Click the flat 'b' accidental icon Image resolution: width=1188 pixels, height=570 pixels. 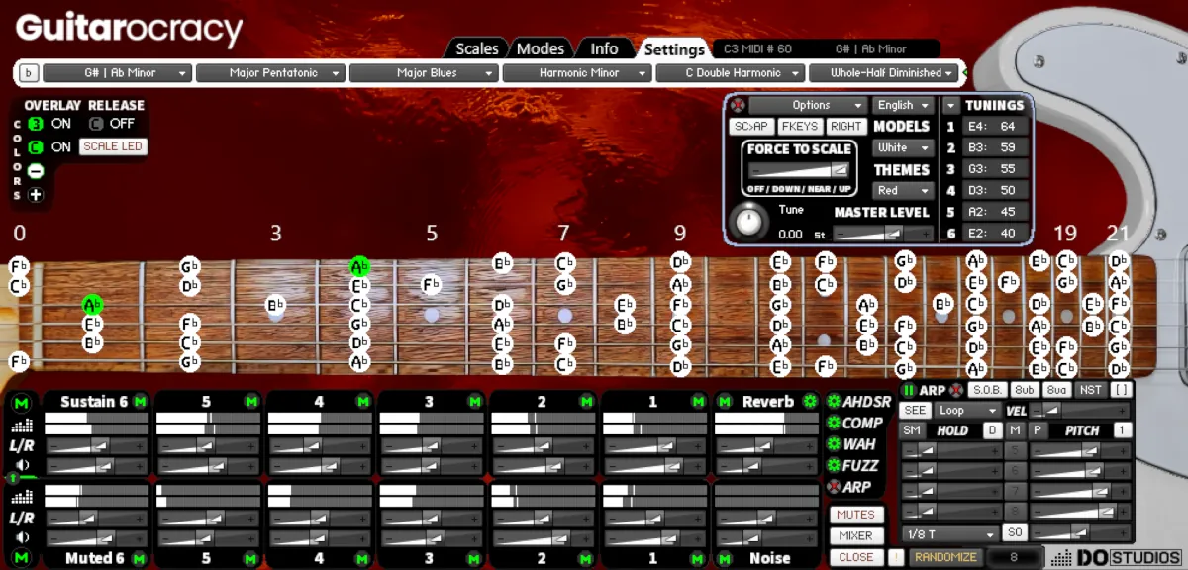point(28,72)
